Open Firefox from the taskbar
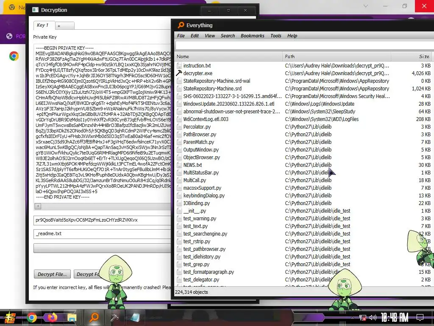This screenshot has height=326, width=434. (51, 318)
